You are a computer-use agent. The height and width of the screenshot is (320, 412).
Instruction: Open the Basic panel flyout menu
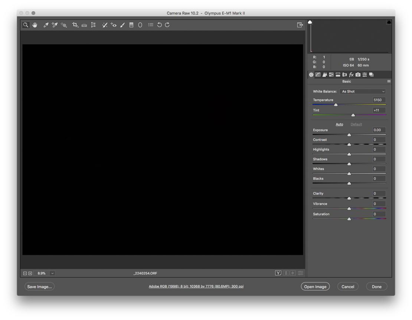click(x=389, y=81)
